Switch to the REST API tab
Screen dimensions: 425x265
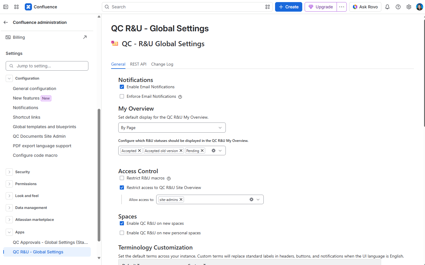(x=138, y=64)
